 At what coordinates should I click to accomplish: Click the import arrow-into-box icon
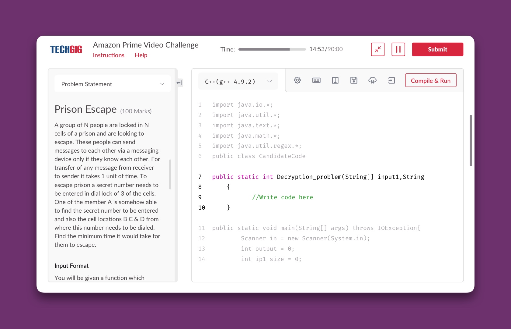click(391, 80)
